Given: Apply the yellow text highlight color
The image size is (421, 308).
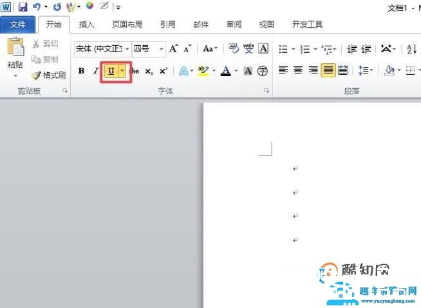Looking at the screenshot, I should click(203, 71).
